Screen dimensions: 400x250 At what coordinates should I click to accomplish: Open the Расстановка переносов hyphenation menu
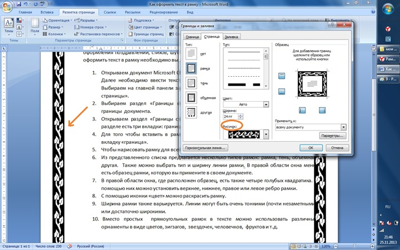98,34
